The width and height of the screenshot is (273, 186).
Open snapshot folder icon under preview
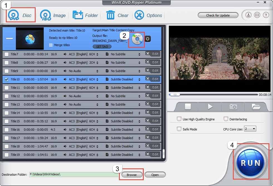[x=256, y=107]
